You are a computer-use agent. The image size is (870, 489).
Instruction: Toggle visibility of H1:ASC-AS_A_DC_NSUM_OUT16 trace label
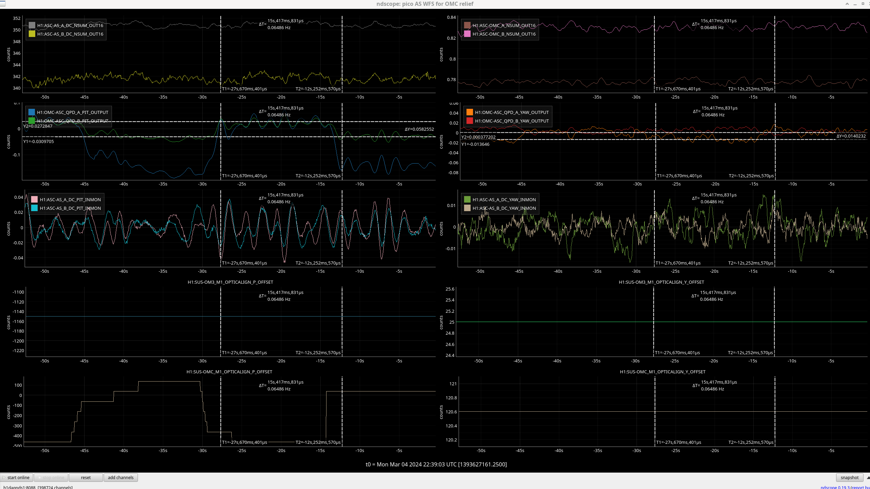70,25
